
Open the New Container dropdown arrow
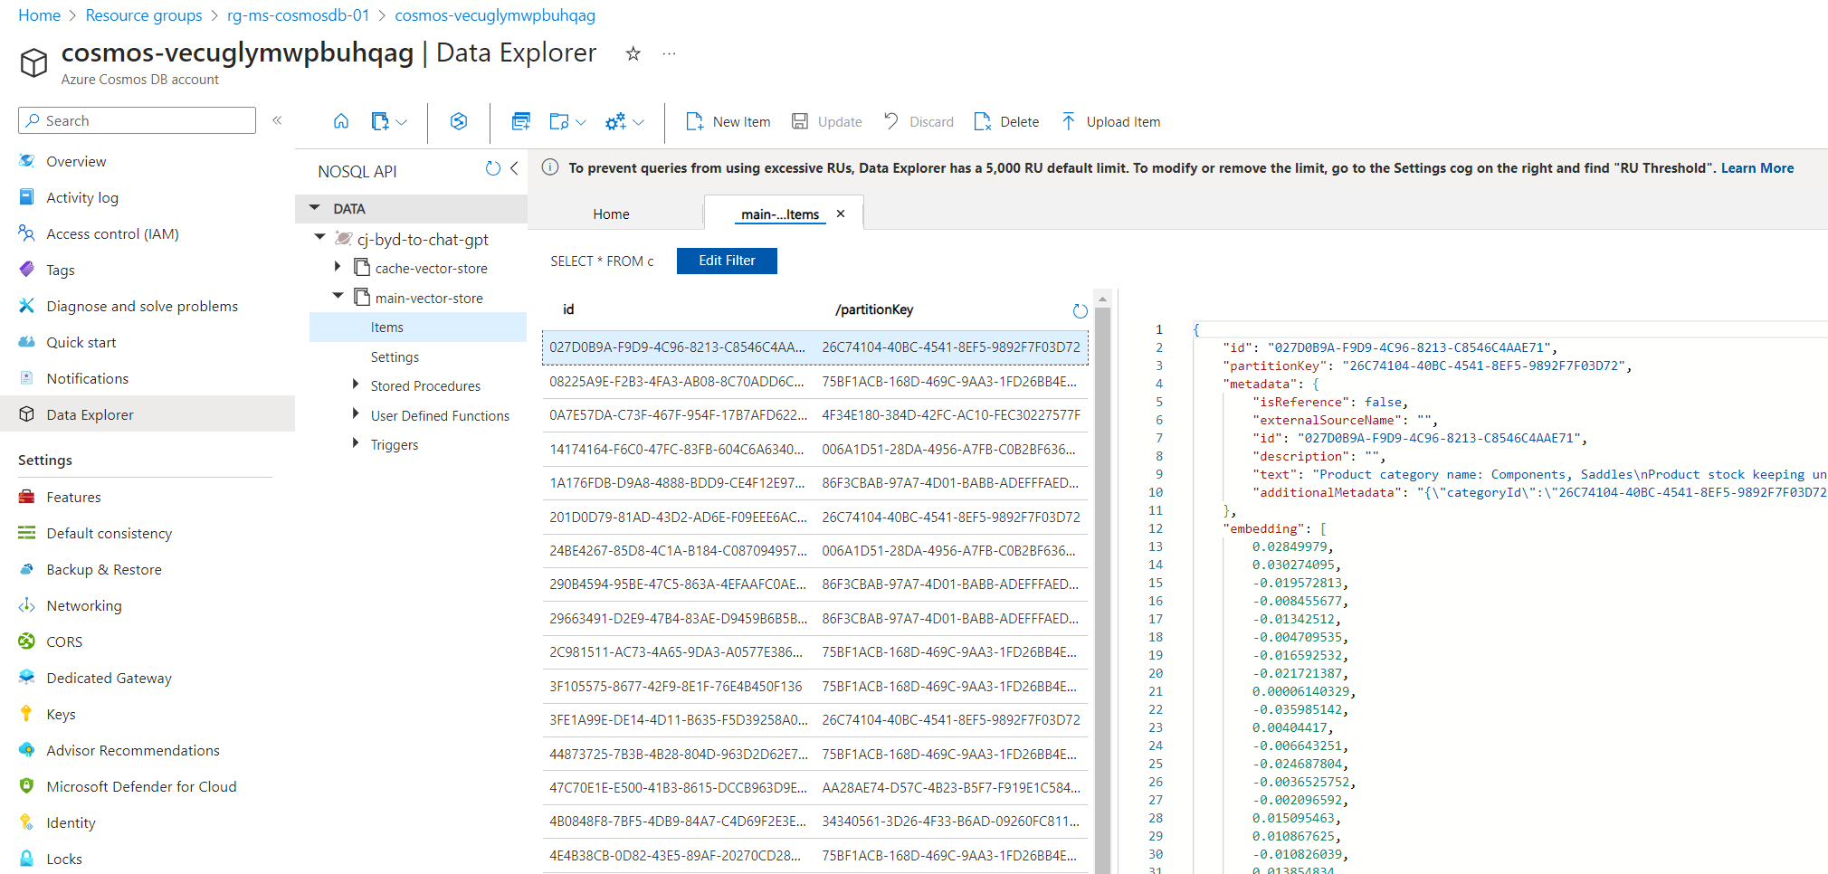[x=402, y=122]
